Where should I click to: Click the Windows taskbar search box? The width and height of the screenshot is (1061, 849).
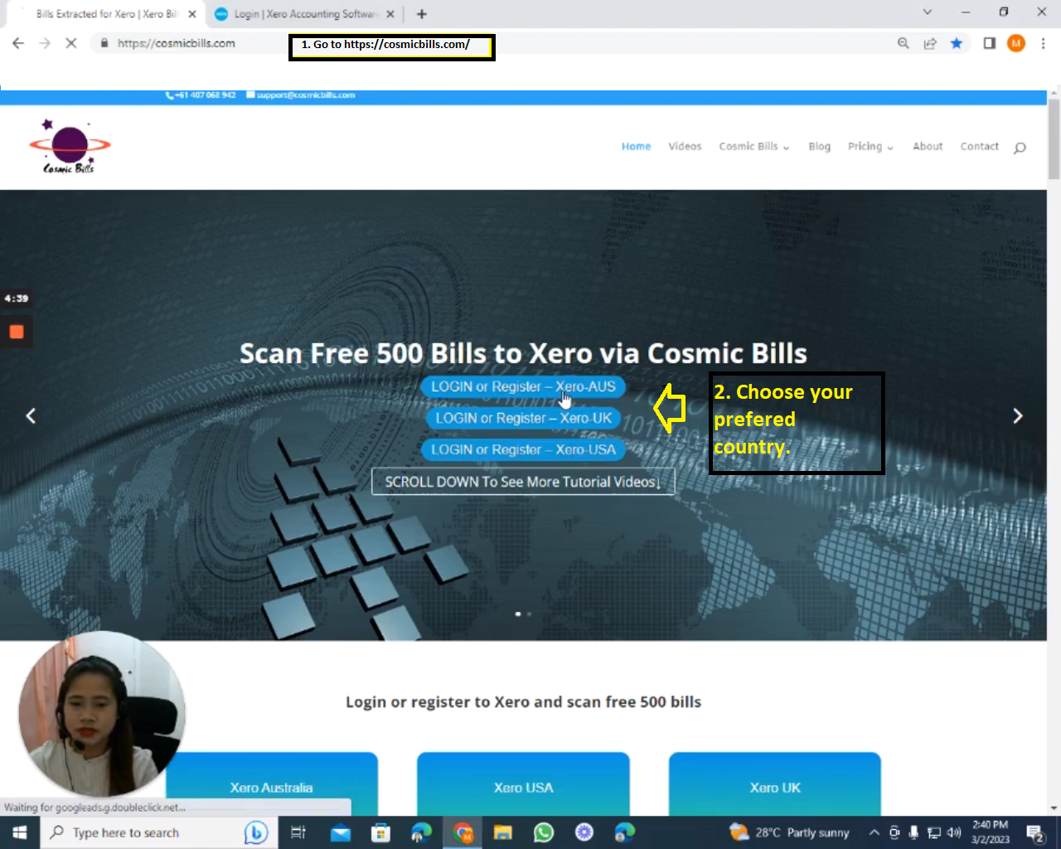[x=141, y=832]
